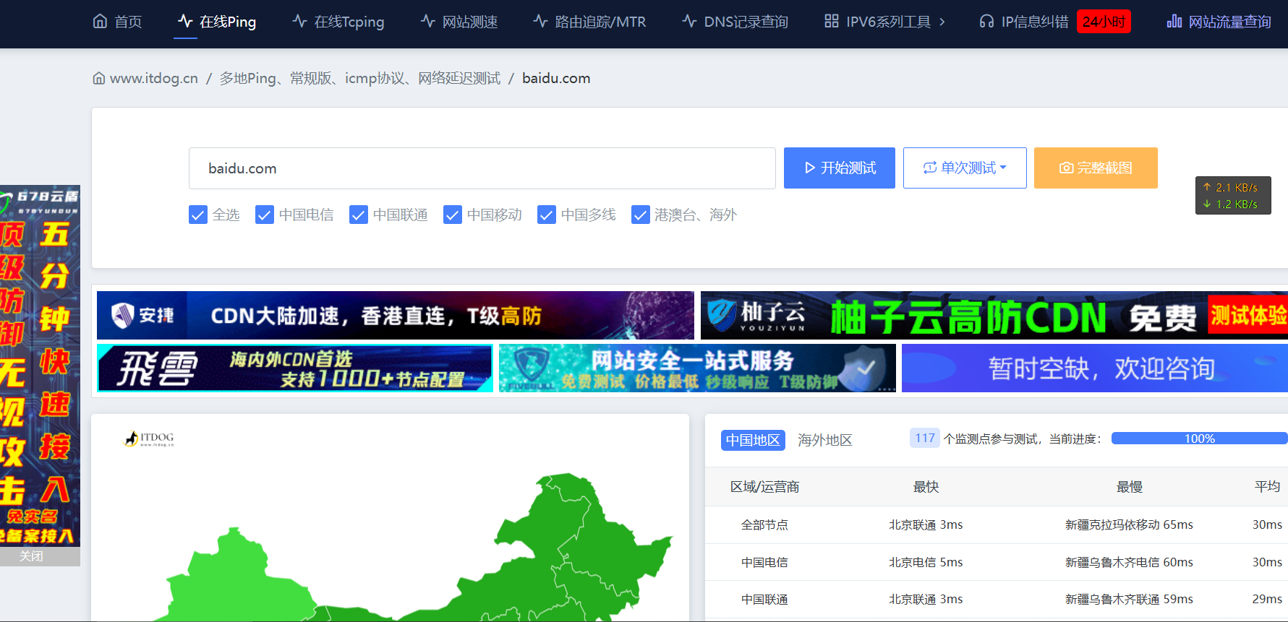
Task: Open the 网站安全一站式服务 banner ad
Action: coord(697,368)
